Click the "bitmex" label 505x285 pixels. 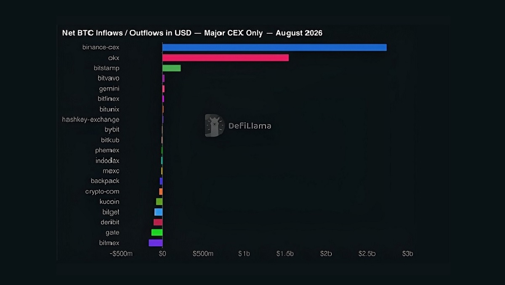click(109, 243)
